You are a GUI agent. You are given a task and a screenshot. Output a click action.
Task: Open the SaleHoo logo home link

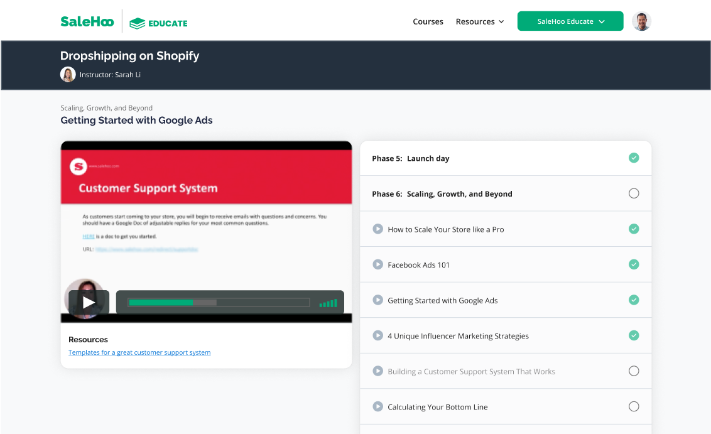click(x=87, y=21)
